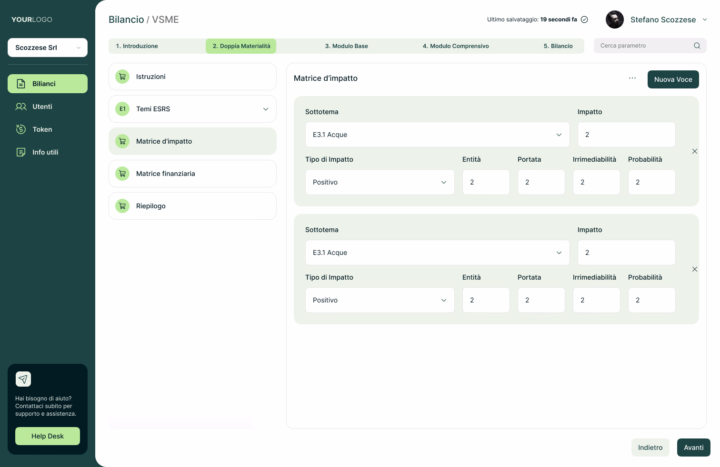Viewport: 720px width, 467px height.
Task: Go to the 4. Modulo Comprensivo tab
Action: (x=455, y=46)
